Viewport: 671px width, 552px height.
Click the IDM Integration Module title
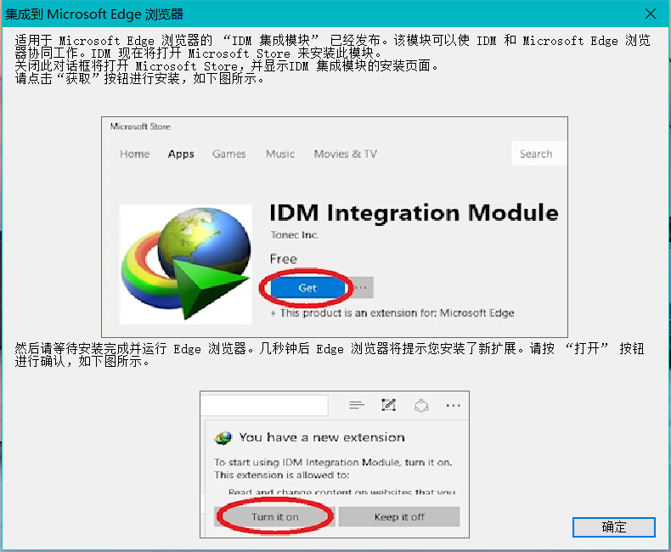(x=414, y=212)
